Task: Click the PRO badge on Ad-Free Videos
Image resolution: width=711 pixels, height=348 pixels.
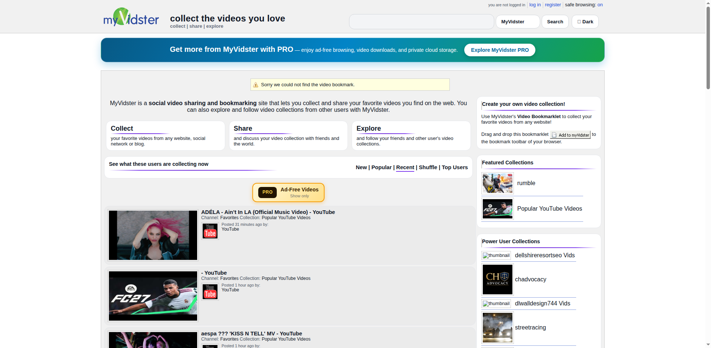Action: 268,192
